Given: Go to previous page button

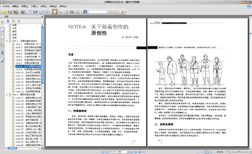Looking at the screenshot, I should (x=107, y=152).
